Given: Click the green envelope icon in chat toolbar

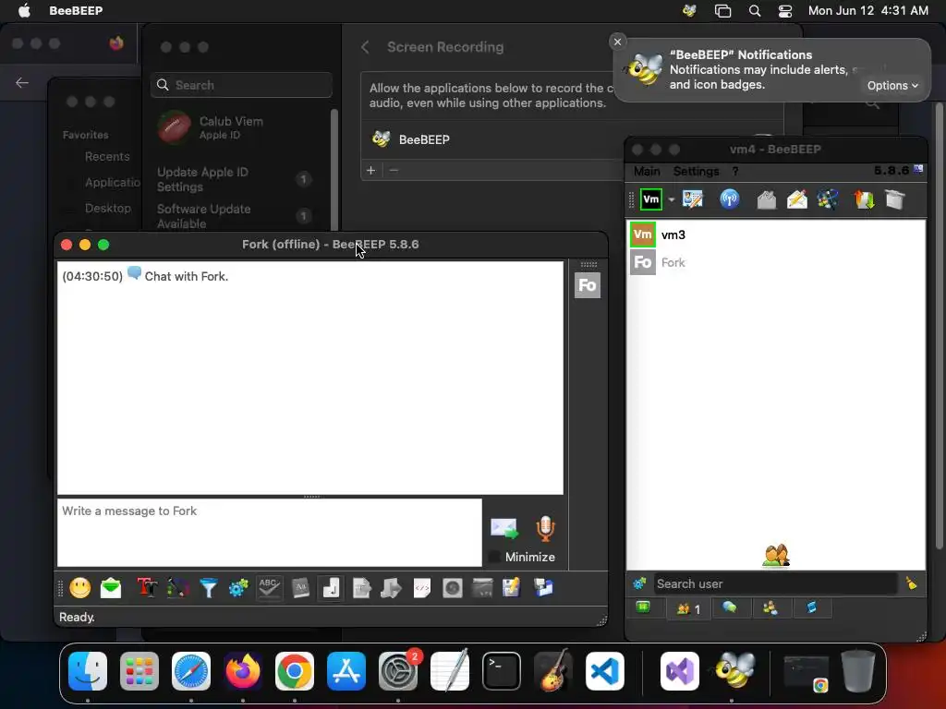Looking at the screenshot, I should 111,587.
